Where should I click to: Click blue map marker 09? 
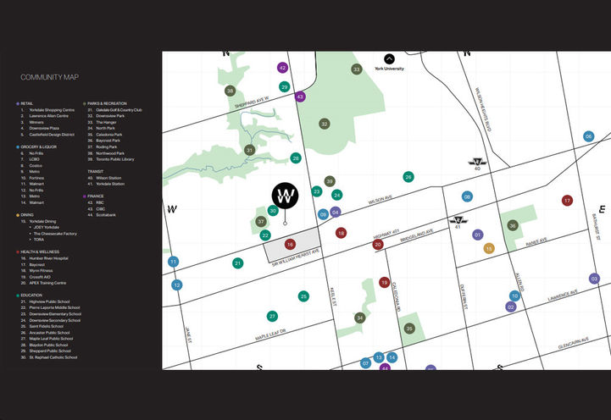[323, 214]
